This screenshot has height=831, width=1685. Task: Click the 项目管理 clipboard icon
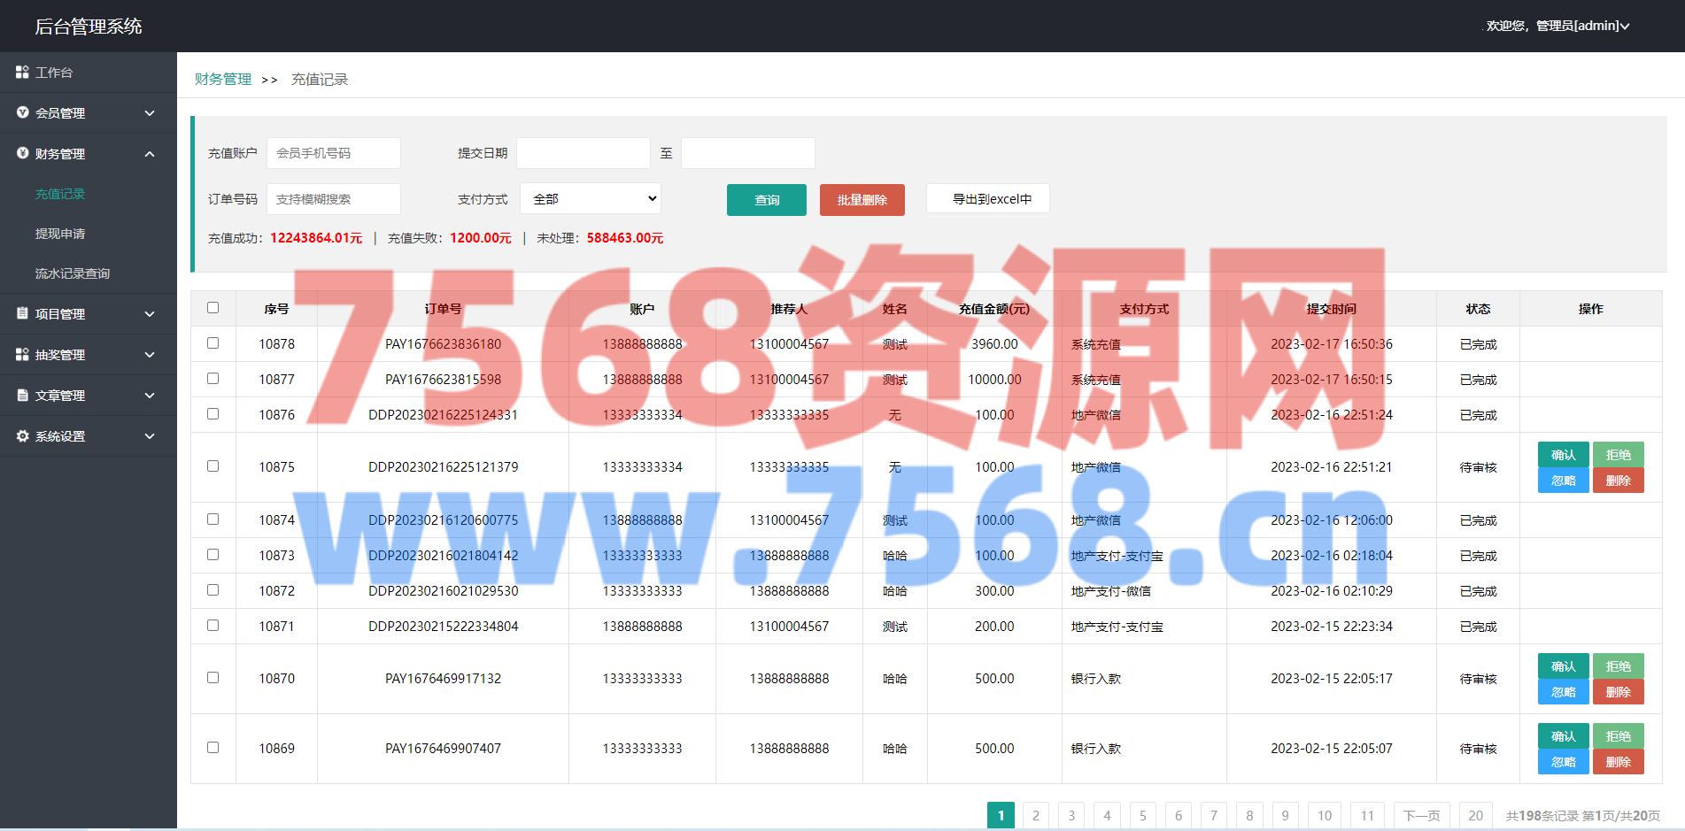pos(22,313)
